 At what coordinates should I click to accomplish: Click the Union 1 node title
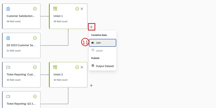click(x=58, y=16)
